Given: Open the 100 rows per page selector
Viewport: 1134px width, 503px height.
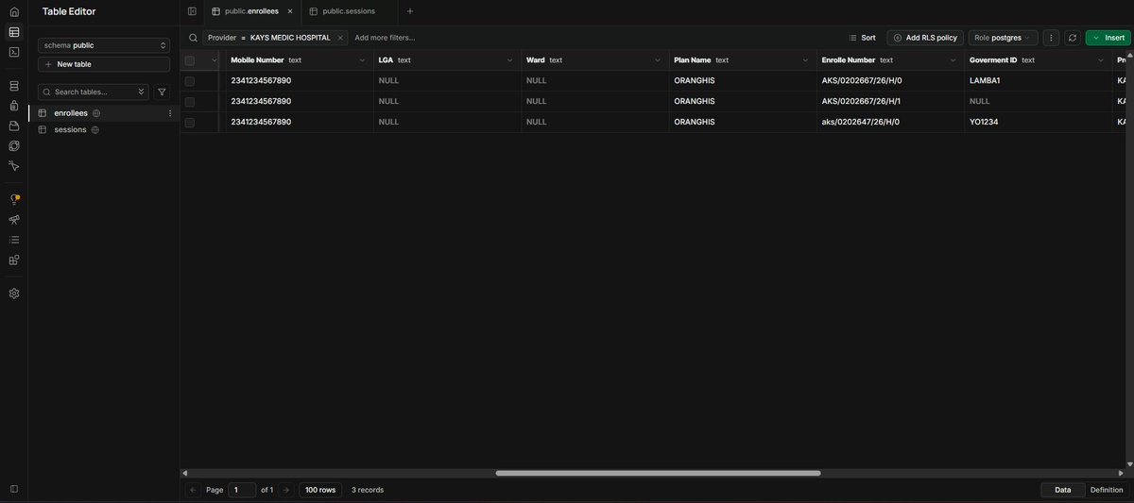Looking at the screenshot, I should (320, 490).
